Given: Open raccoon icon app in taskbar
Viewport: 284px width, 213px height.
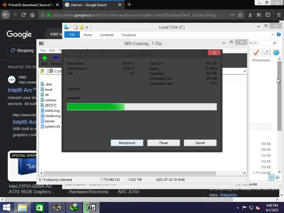Looking at the screenshot, I should [57, 207].
